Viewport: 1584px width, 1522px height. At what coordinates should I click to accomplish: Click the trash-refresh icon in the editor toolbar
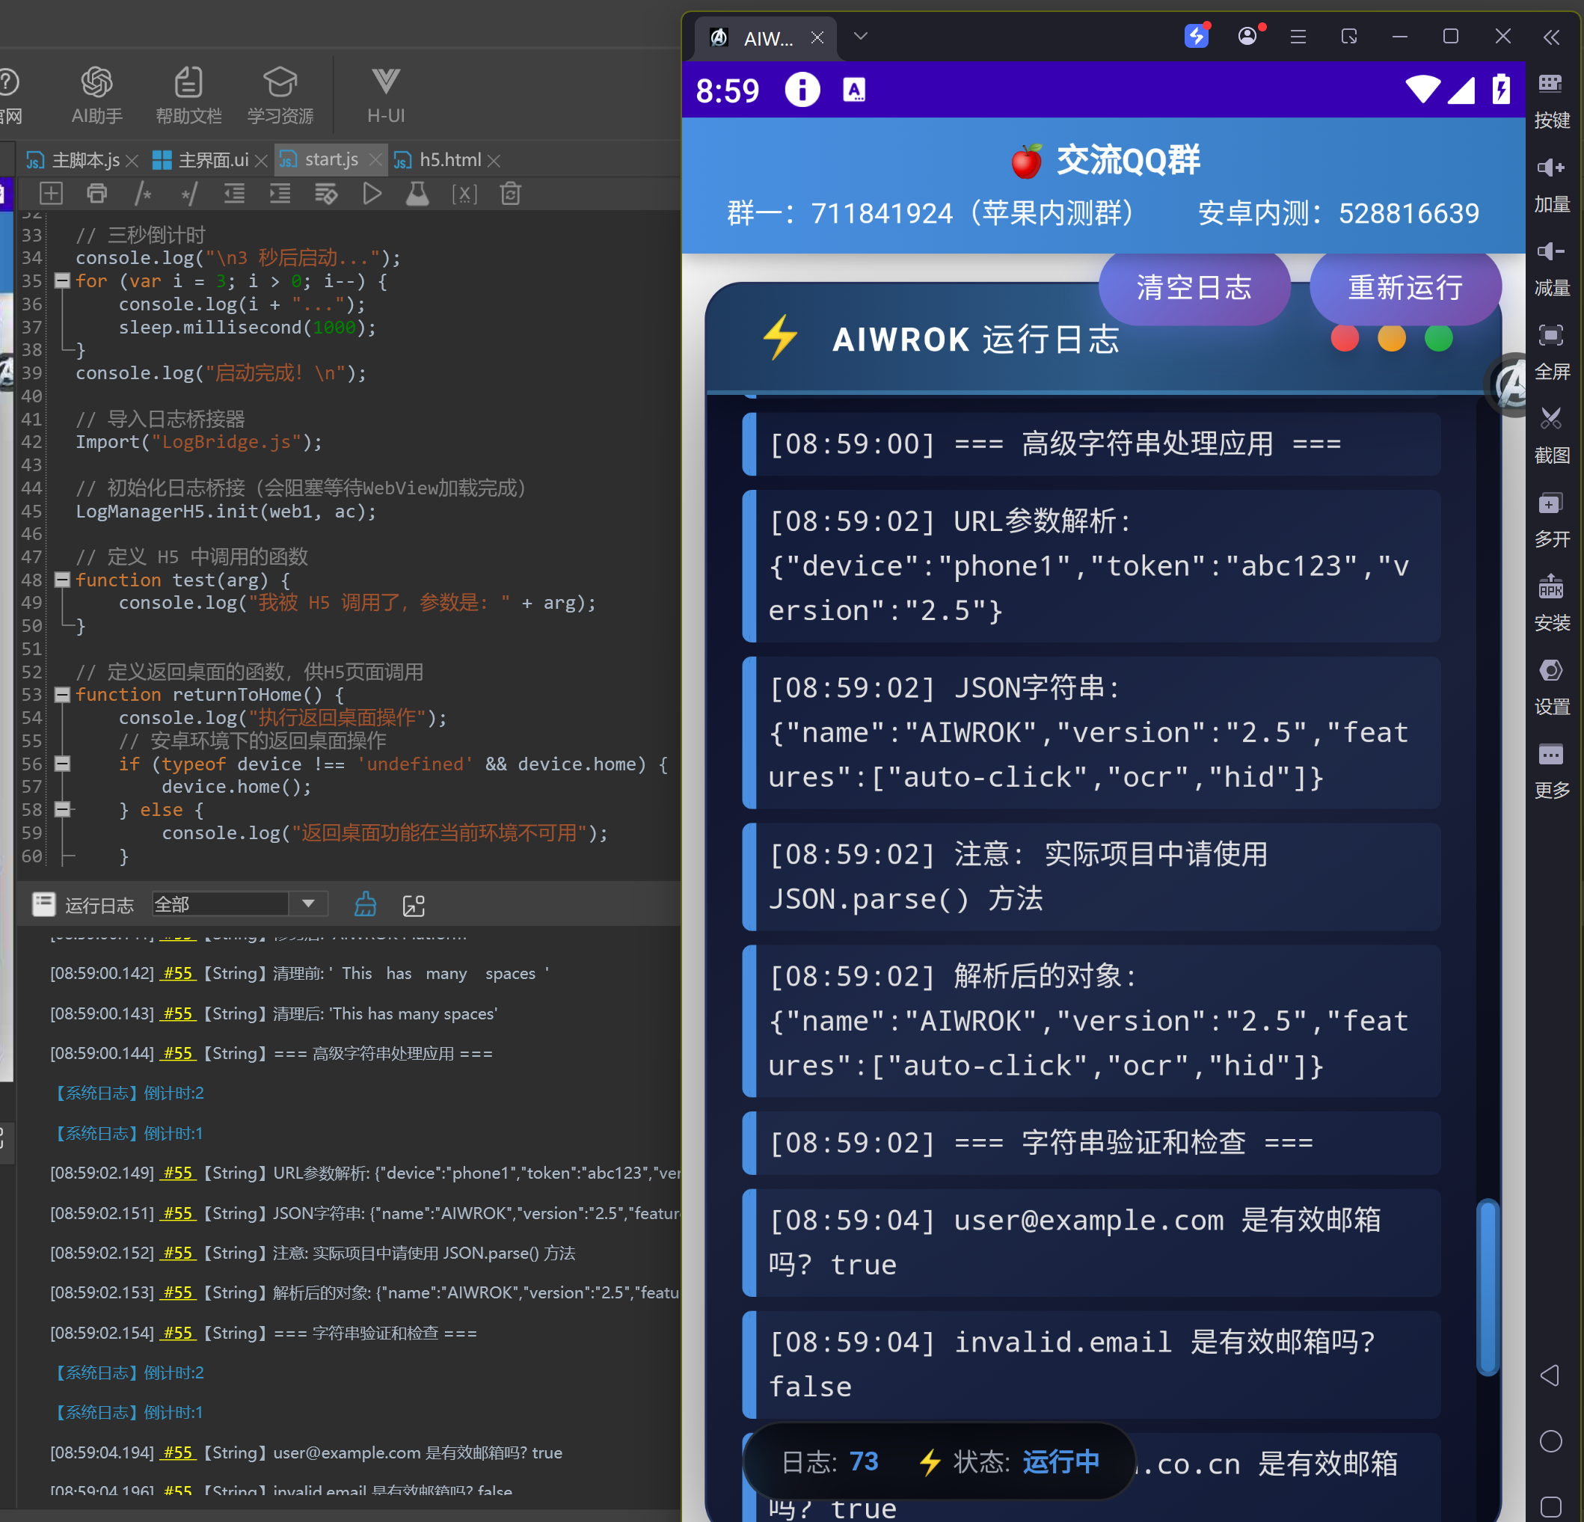coord(510,193)
